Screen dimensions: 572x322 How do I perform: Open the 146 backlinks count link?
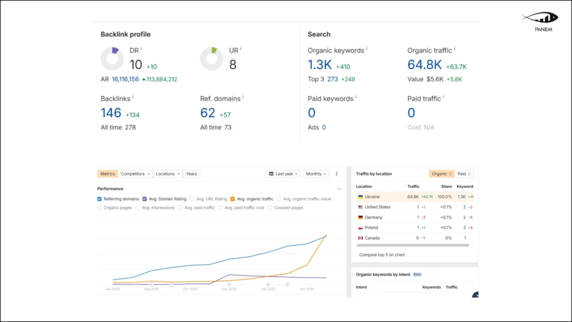(111, 113)
